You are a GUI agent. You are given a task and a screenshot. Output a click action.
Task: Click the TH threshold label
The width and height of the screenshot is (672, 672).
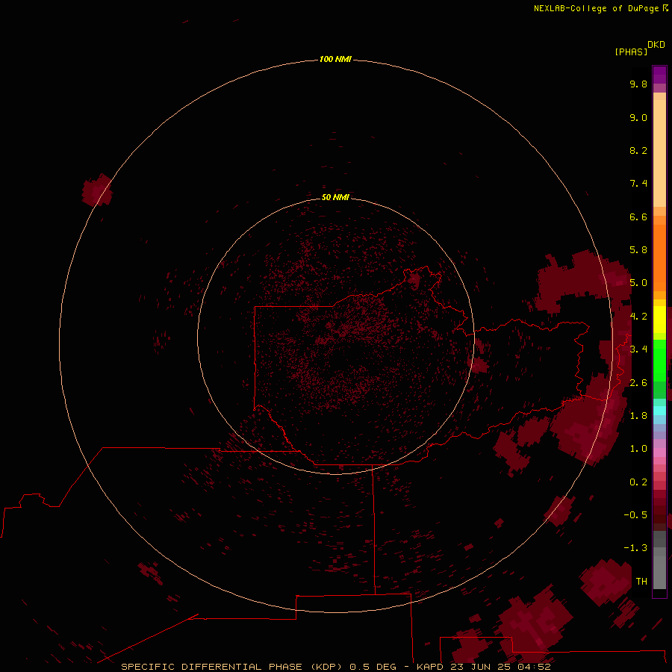[641, 582]
